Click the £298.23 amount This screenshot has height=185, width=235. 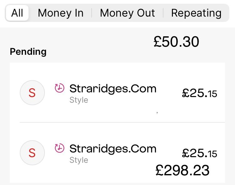coord(182,170)
